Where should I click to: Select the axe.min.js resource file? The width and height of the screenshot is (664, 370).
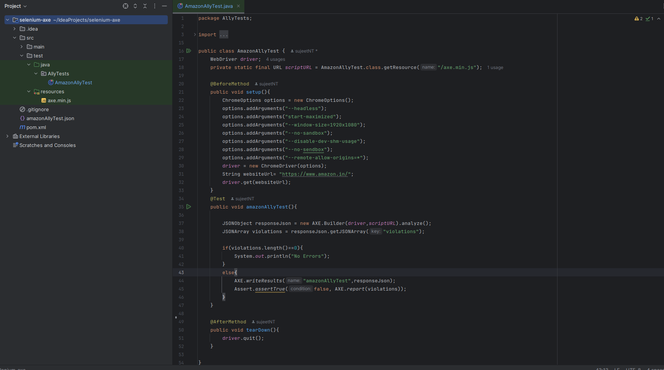59,100
